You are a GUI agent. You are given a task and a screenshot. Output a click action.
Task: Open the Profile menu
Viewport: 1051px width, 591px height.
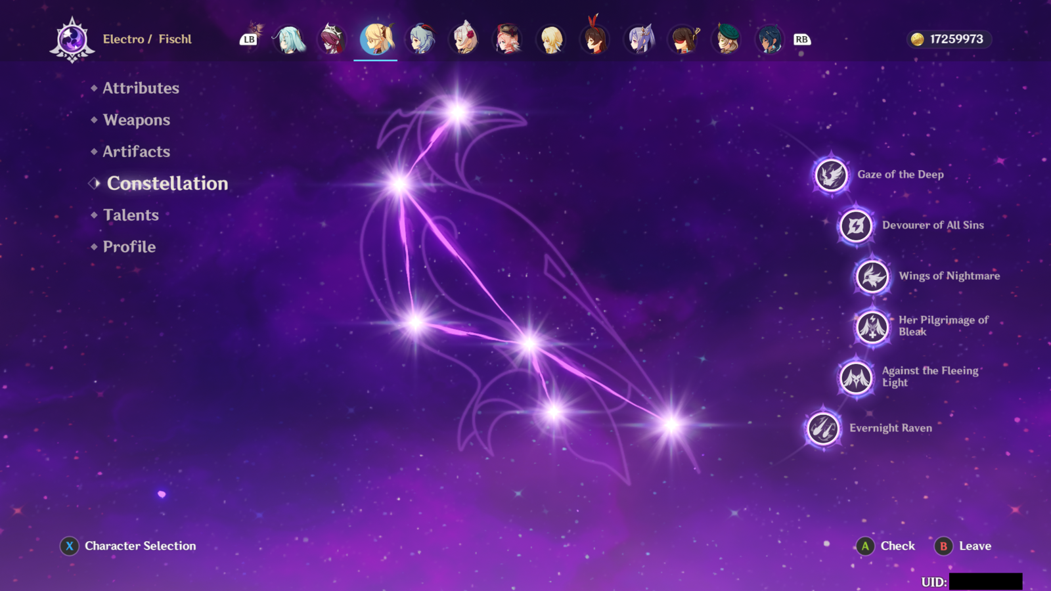[129, 247]
